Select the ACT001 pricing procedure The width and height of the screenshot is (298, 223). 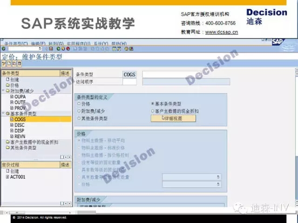18,177
